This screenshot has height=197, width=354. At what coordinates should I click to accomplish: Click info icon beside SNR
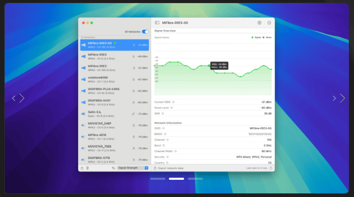(x=163, y=114)
